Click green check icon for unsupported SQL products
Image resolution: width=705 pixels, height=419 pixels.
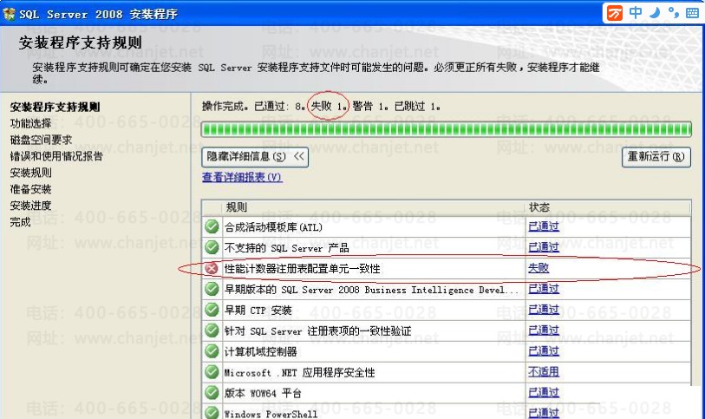212,247
